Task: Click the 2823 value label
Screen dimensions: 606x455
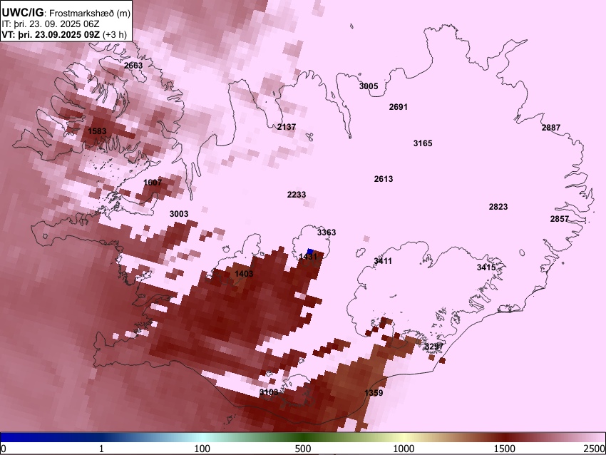Action: pyautogui.click(x=498, y=207)
